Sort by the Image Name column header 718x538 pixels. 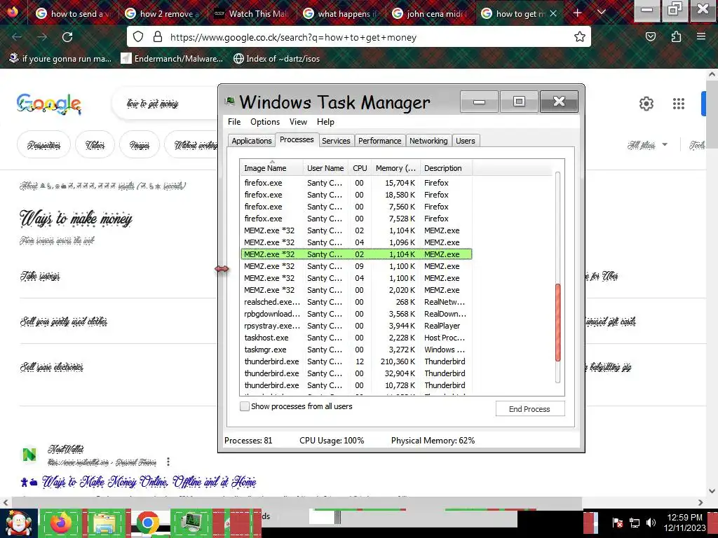(271, 168)
